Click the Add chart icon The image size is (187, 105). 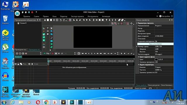44,28
